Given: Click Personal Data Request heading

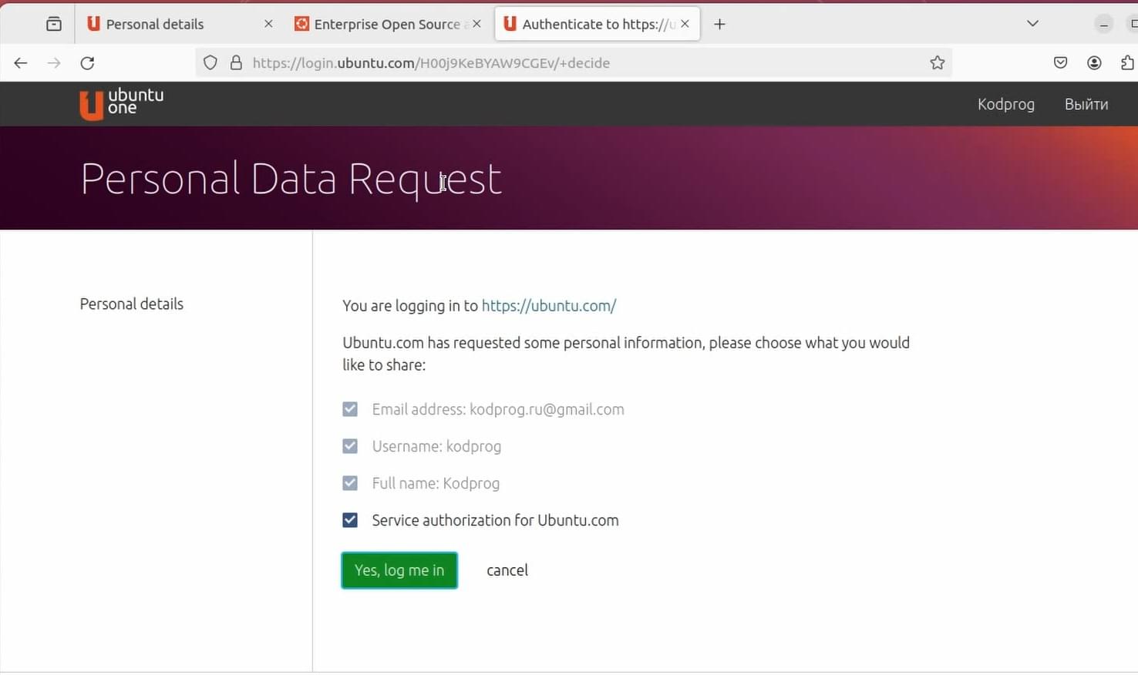Looking at the screenshot, I should pos(291,180).
